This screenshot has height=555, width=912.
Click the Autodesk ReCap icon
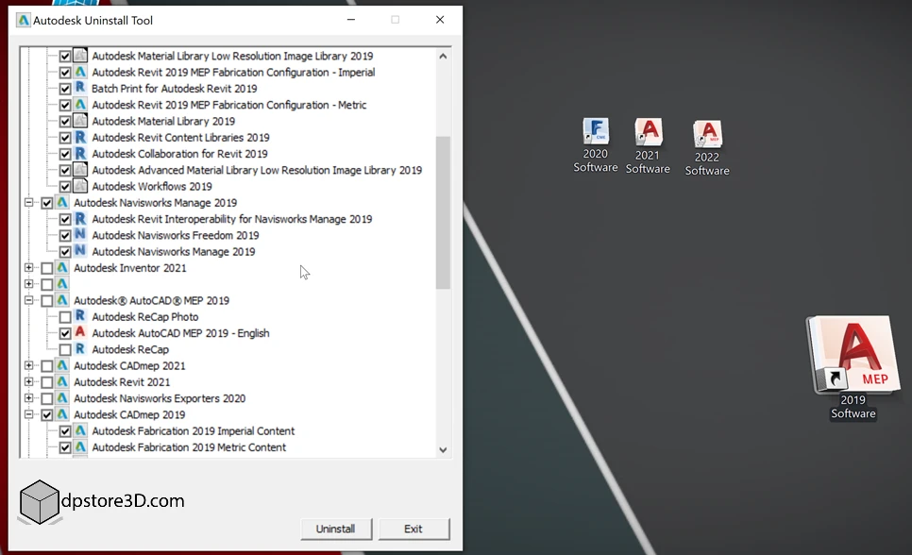coord(80,349)
